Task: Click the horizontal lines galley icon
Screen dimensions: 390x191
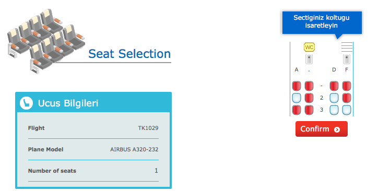Action: (347, 47)
